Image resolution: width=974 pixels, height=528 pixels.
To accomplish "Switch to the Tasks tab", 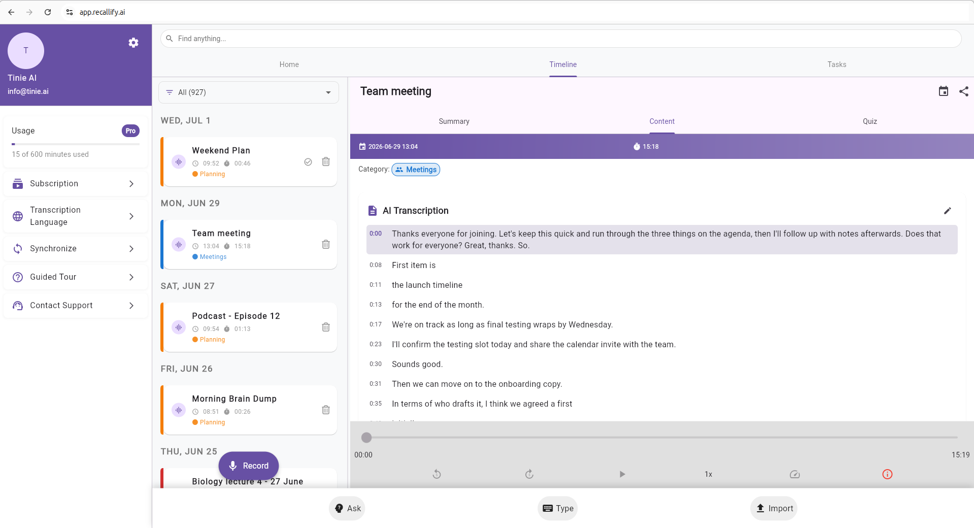I will coord(836,64).
